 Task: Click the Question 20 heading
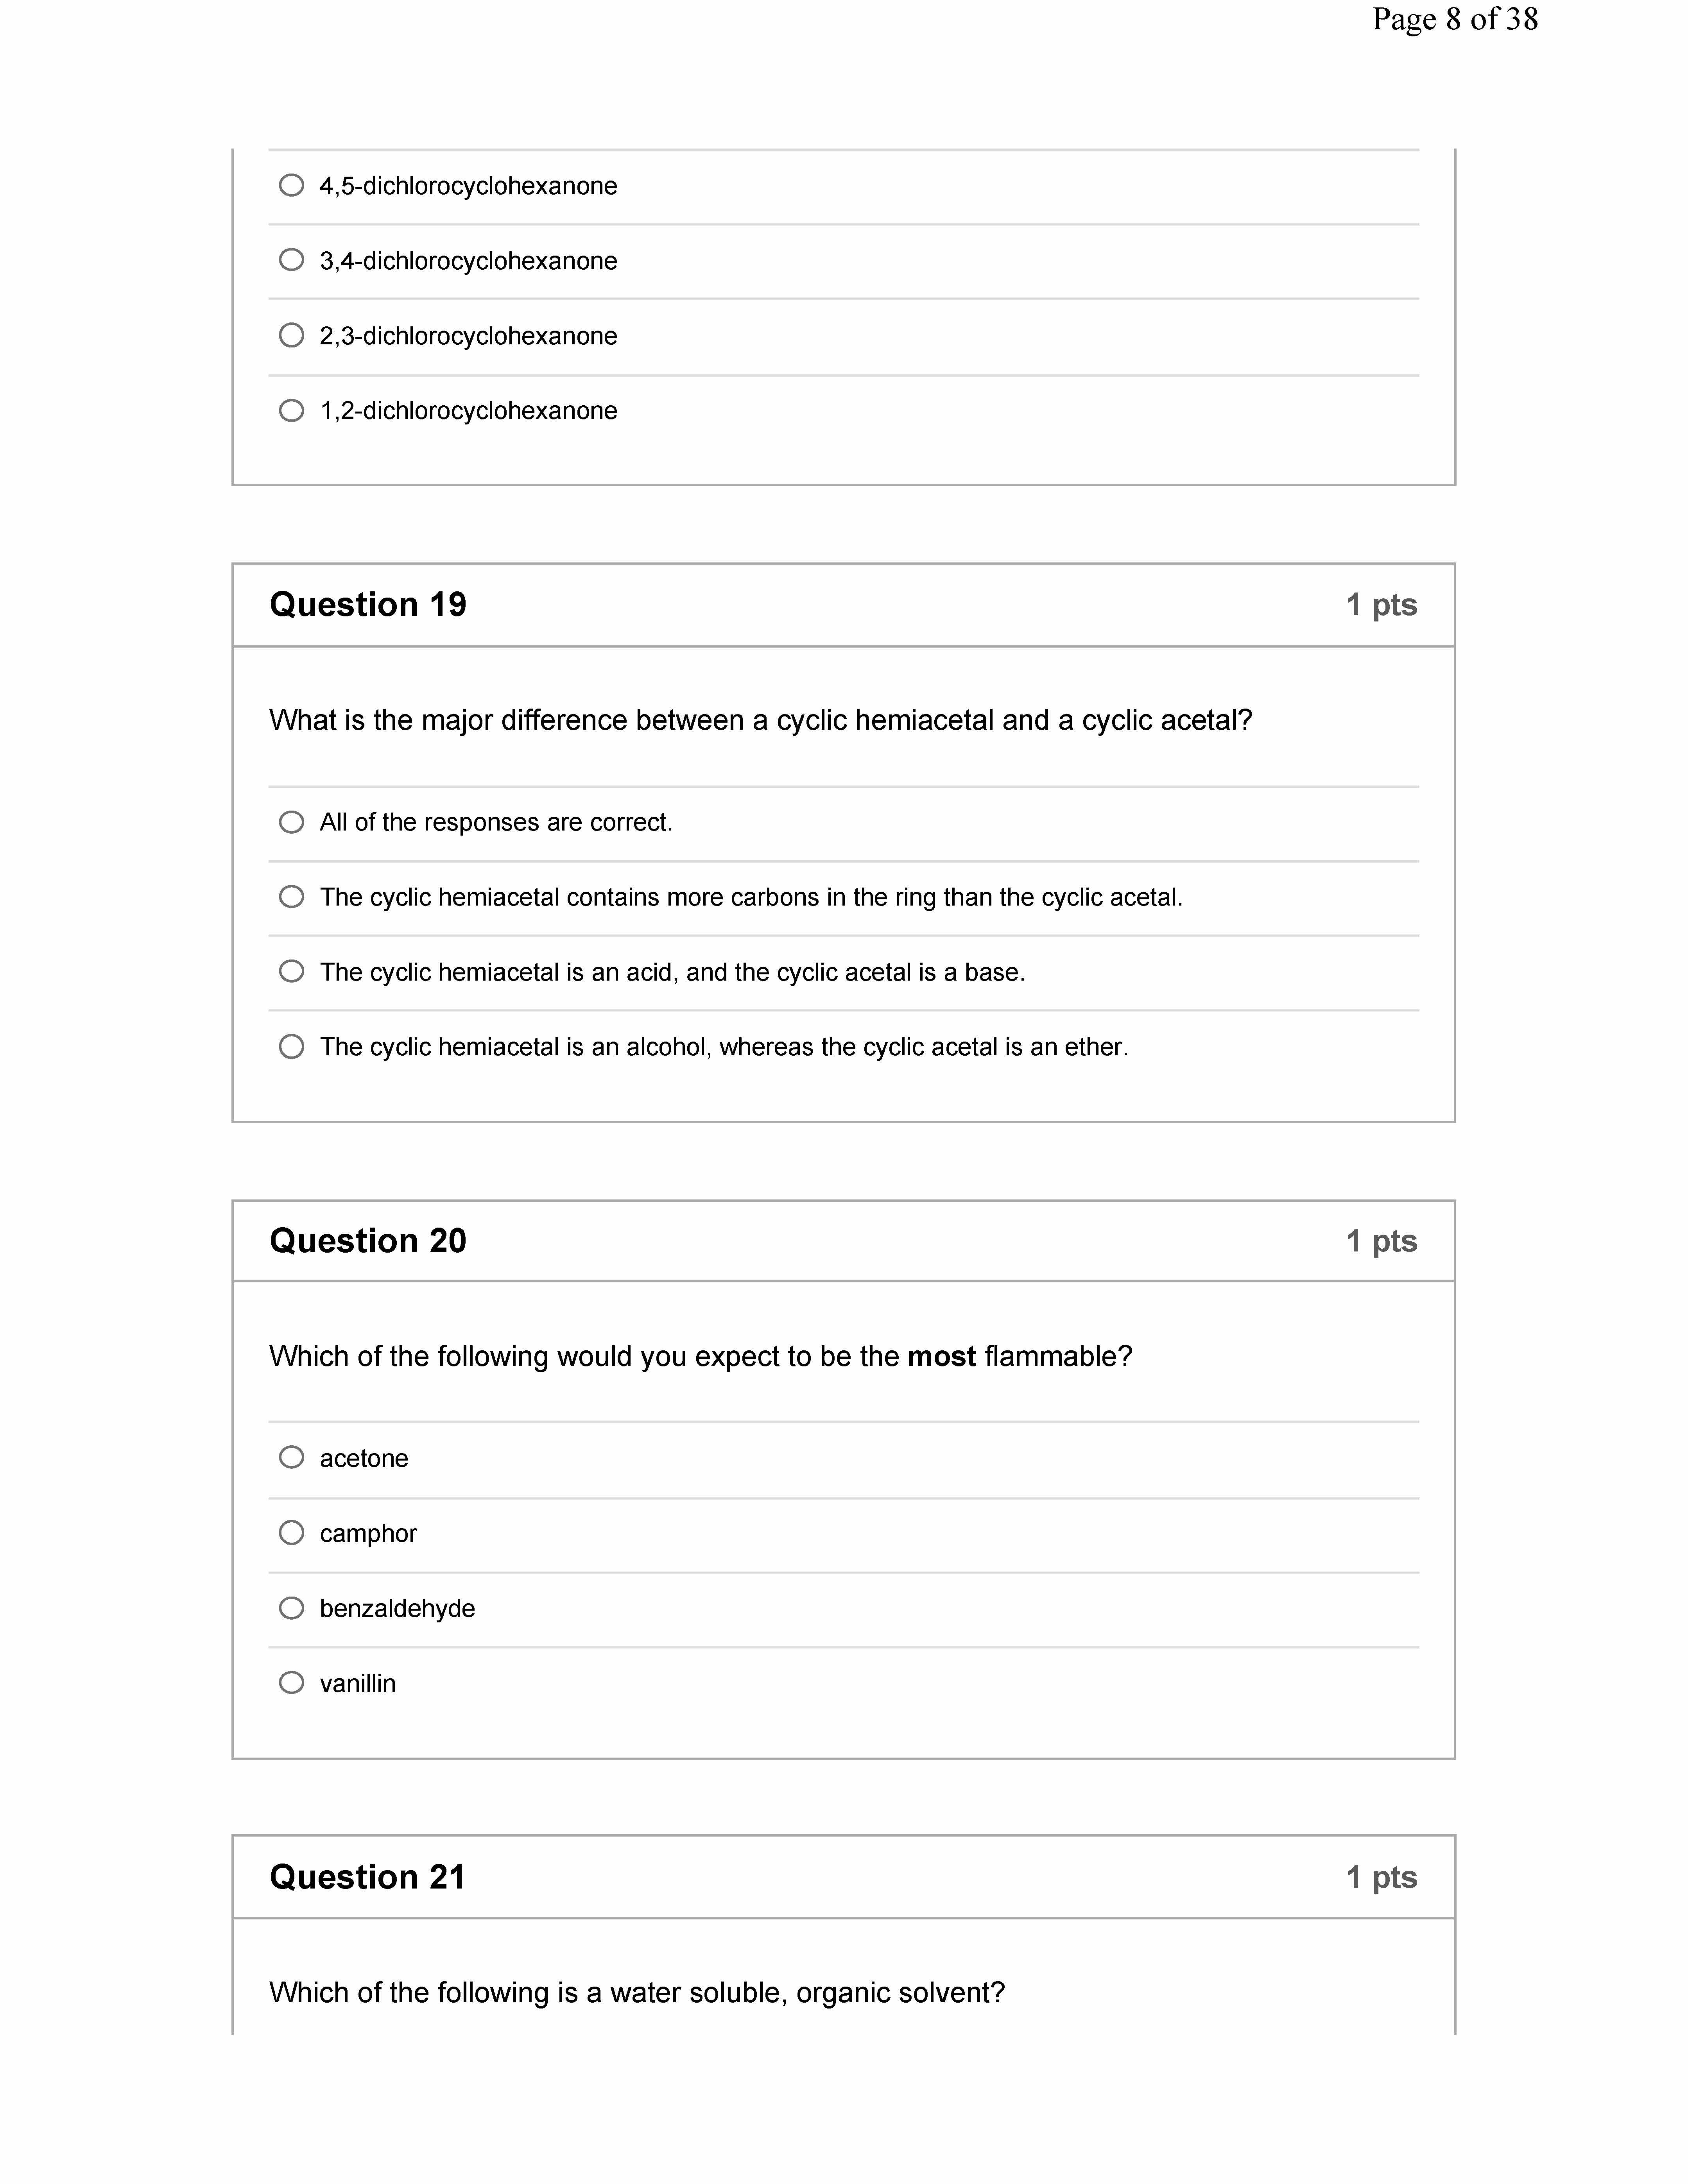tap(368, 1241)
